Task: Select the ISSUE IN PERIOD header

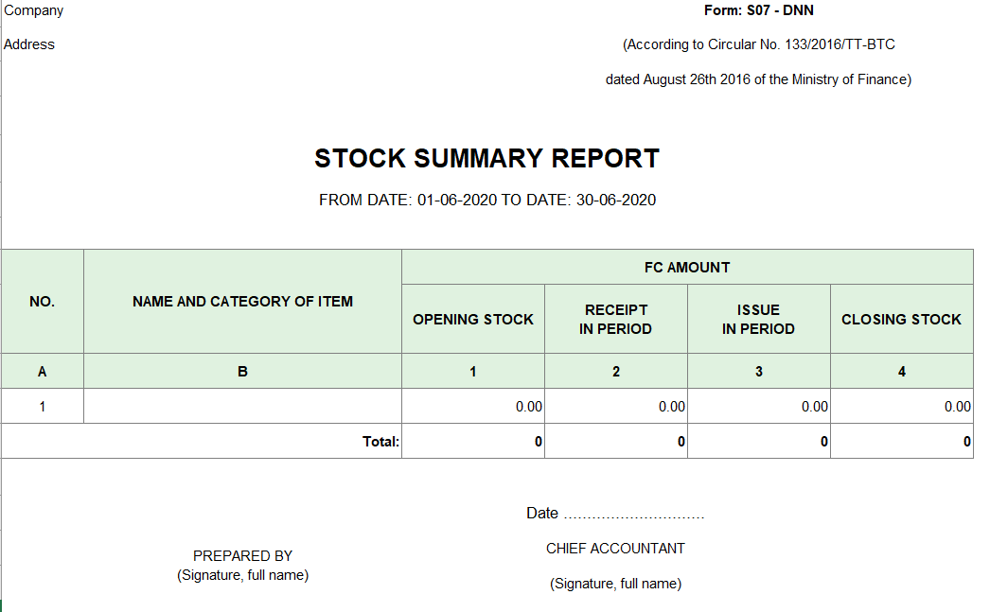Action: (758, 320)
